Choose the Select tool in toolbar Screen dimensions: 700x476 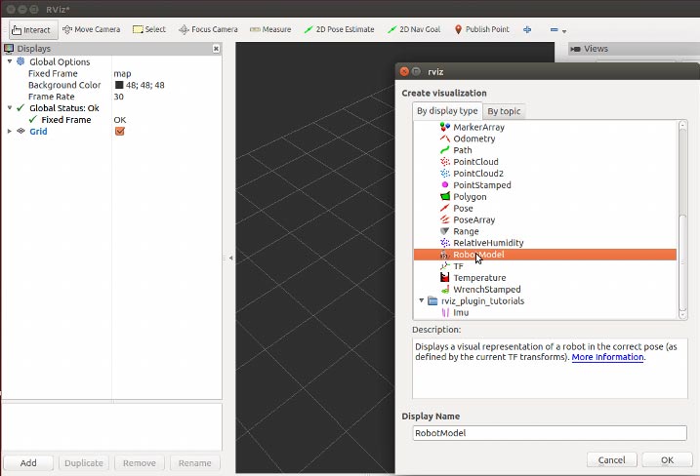(x=149, y=29)
